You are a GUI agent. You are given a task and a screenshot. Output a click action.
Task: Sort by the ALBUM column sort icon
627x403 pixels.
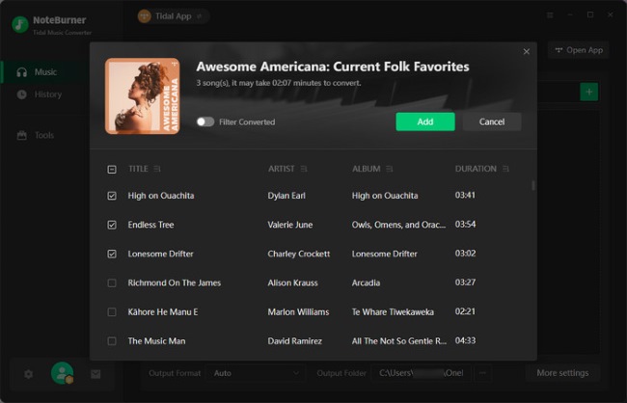[x=390, y=169]
